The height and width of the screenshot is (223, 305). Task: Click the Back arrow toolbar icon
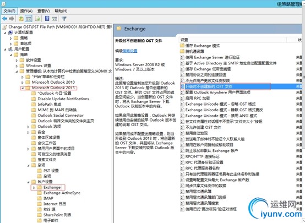coord(4,19)
